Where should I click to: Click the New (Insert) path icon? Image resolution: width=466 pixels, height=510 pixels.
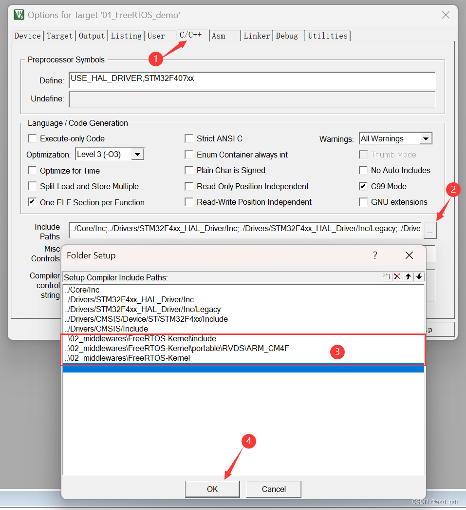coord(386,277)
